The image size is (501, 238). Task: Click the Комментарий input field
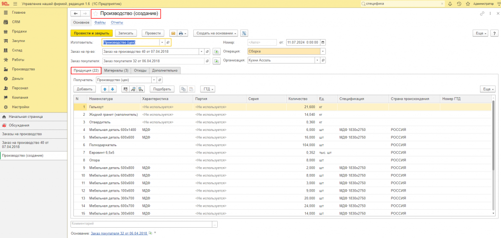coord(141,224)
